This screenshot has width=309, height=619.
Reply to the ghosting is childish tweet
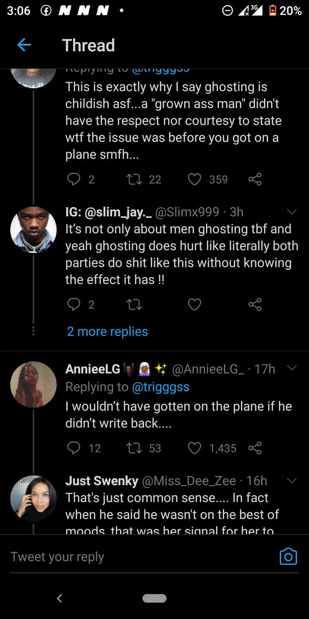[x=74, y=179]
